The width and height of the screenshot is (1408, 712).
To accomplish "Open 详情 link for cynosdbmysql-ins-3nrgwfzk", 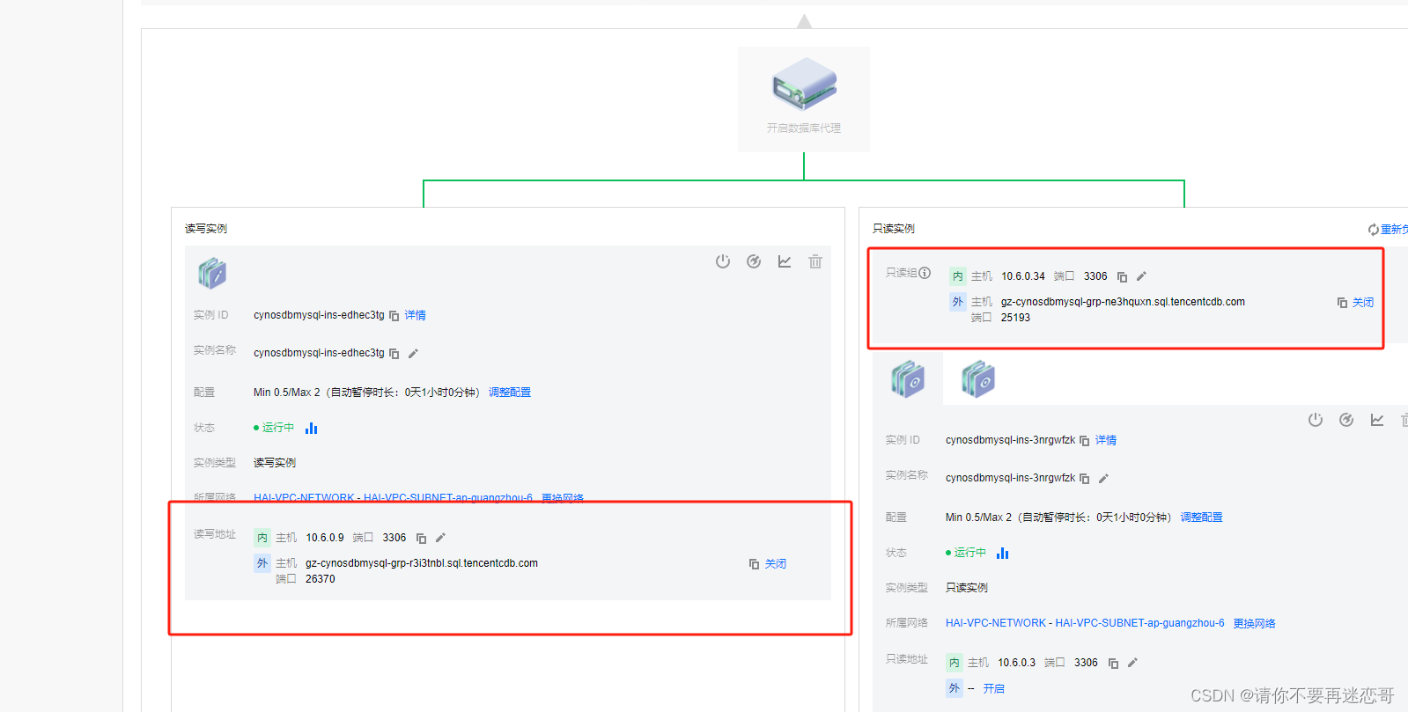I will pyautogui.click(x=1106, y=440).
